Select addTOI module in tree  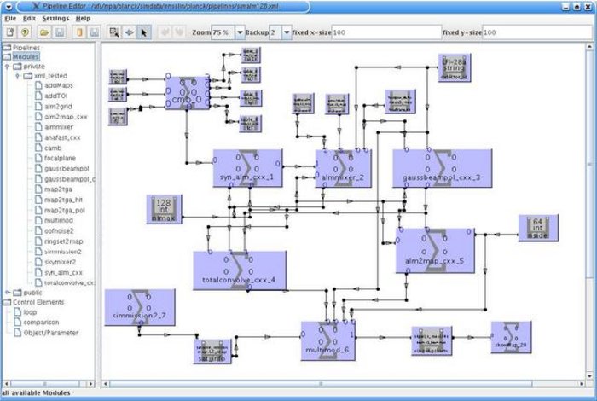56,96
